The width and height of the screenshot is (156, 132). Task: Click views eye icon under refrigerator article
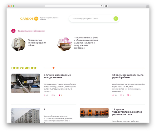coord(45,95)
